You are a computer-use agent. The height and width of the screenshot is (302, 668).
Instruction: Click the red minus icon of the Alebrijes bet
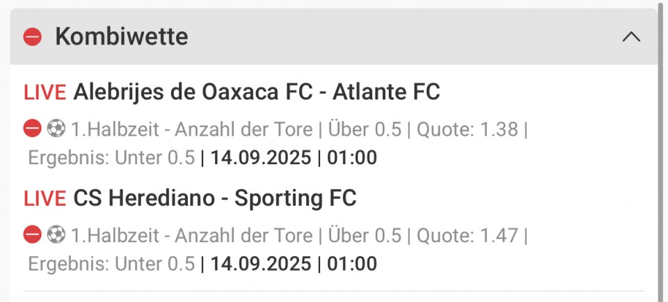(x=33, y=128)
